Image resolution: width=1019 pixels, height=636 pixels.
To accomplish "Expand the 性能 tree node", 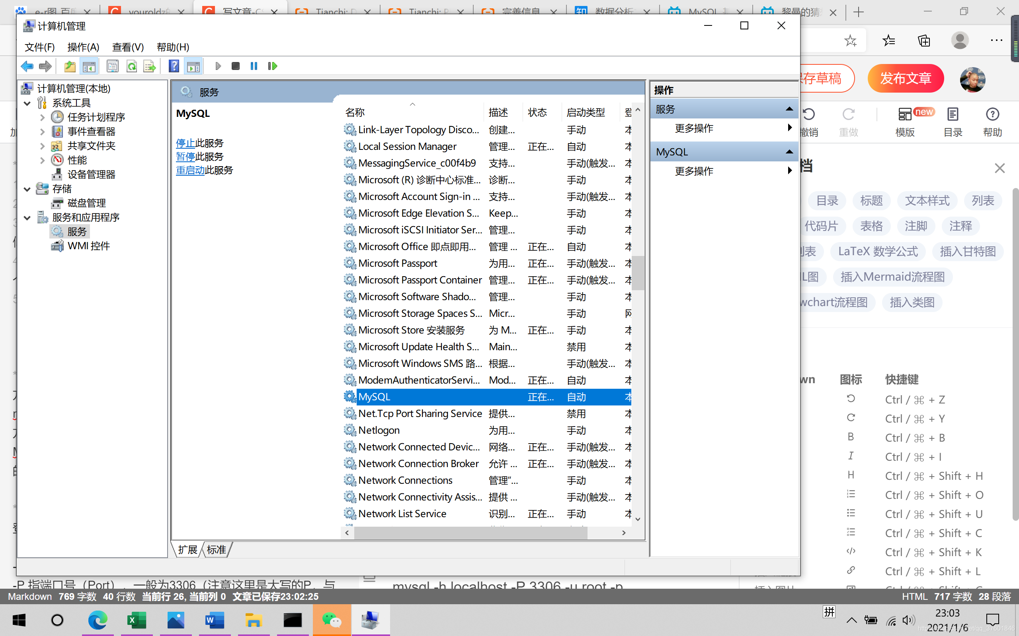I will [42, 160].
